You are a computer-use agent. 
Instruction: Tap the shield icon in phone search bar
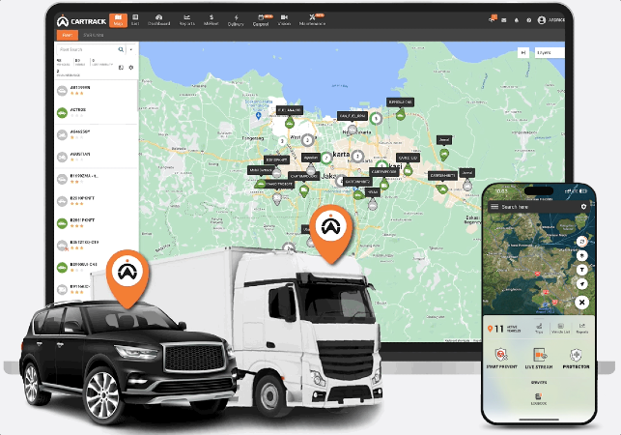[x=583, y=207]
